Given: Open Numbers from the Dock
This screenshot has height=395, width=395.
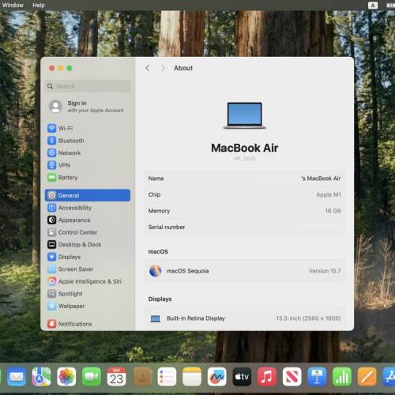Looking at the screenshot, I should click(342, 377).
